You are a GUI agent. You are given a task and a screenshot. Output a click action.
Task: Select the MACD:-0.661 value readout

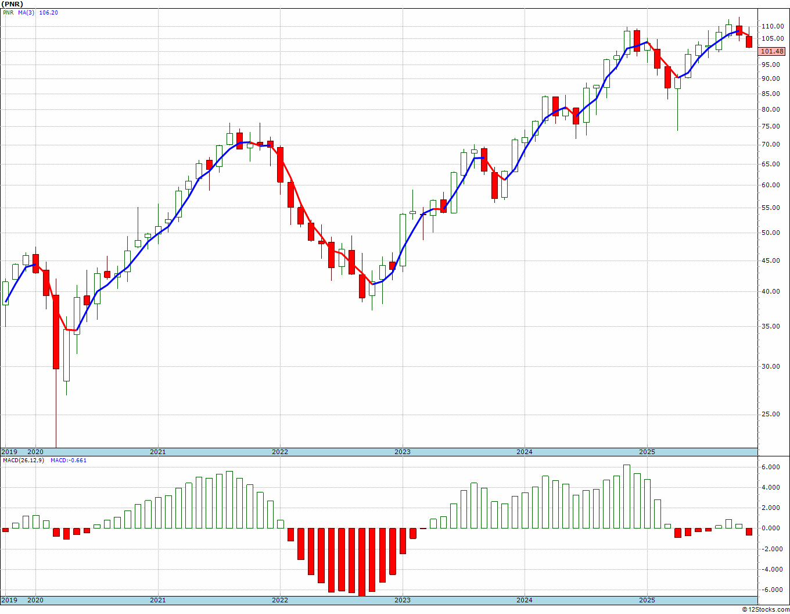pos(69,460)
